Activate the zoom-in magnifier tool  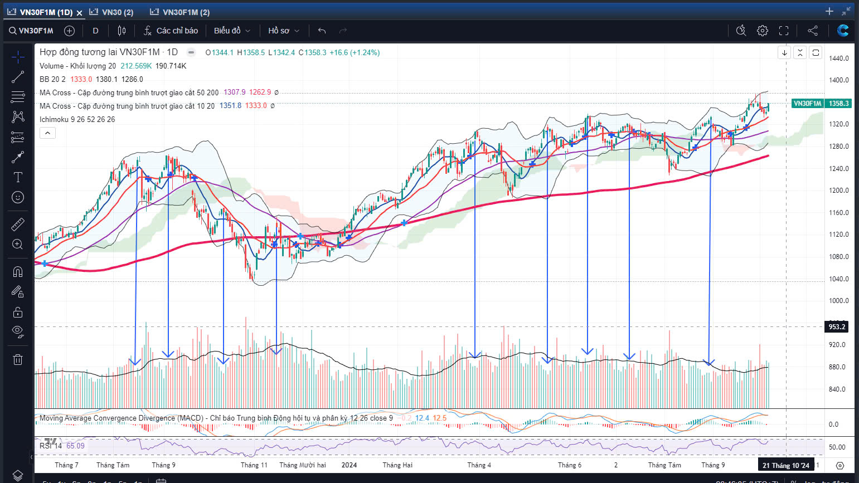(x=18, y=244)
